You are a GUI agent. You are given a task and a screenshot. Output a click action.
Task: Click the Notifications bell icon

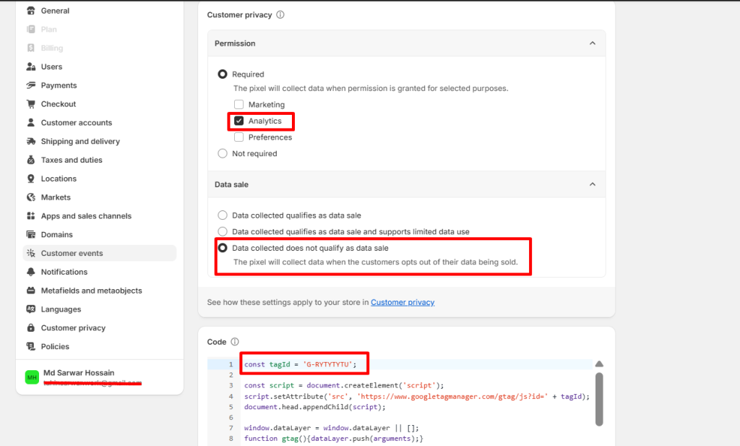(30, 272)
